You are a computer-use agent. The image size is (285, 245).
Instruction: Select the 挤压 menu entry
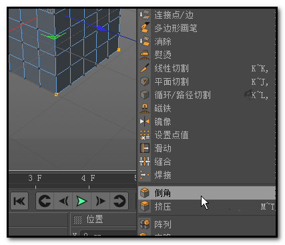click(x=207, y=206)
